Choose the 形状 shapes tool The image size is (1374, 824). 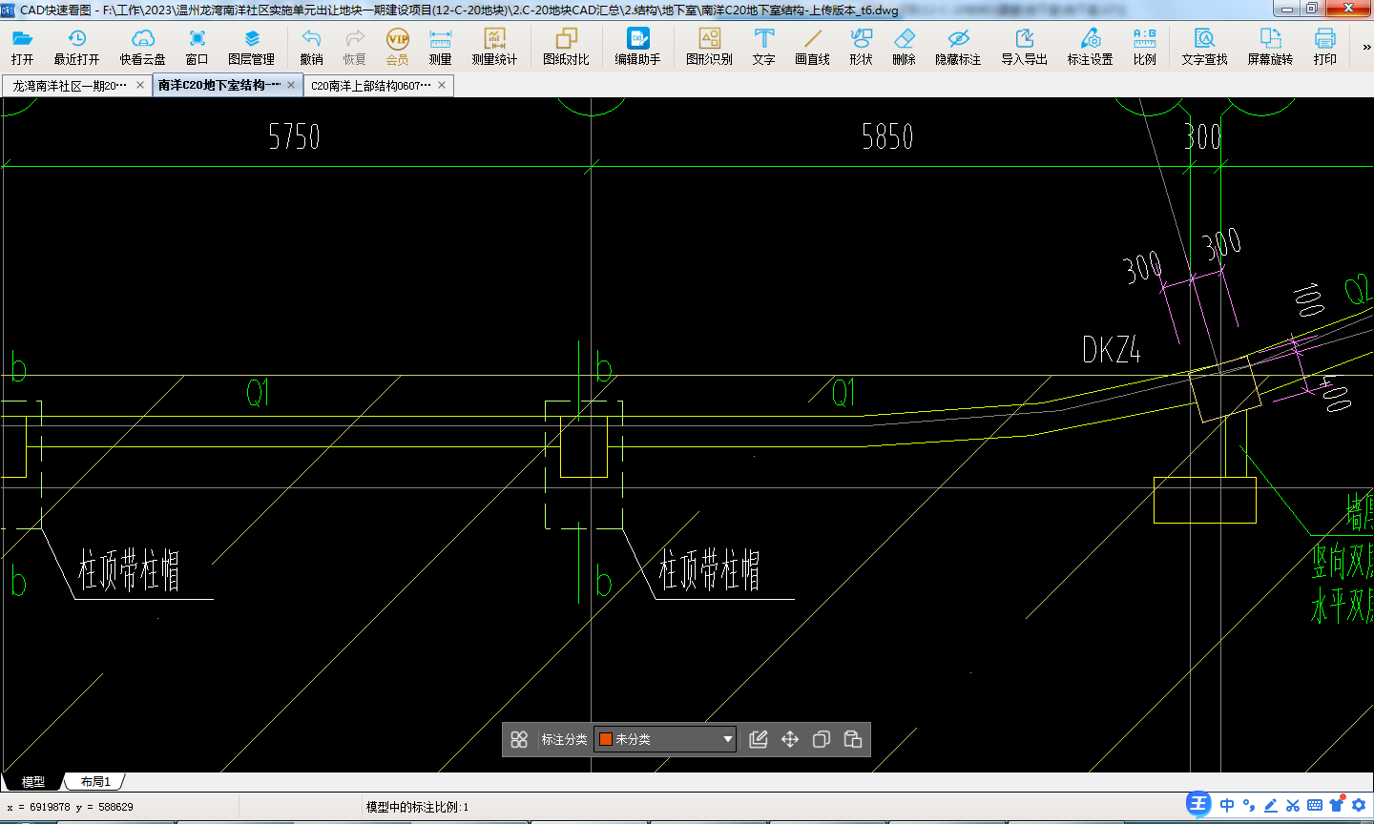(x=861, y=46)
